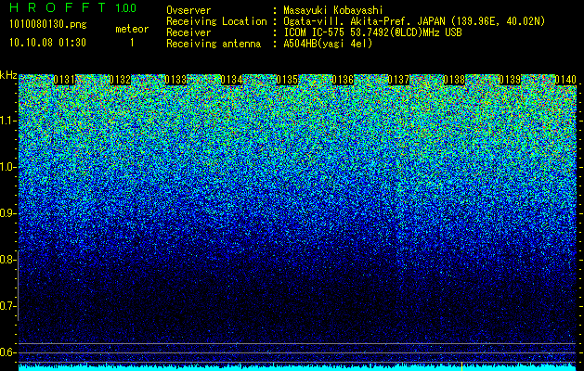584x371 pixels.
Task: Click the 0139 time marker label
Action: click(x=510, y=80)
